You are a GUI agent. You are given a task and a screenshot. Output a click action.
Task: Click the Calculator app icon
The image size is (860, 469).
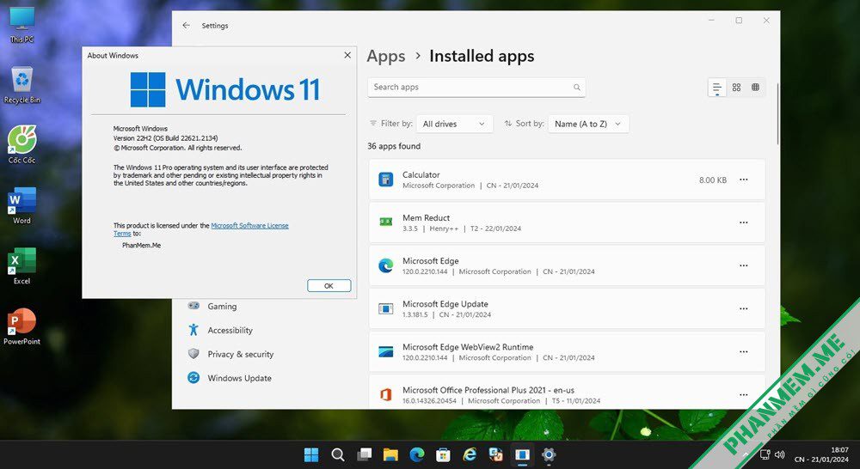point(385,180)
